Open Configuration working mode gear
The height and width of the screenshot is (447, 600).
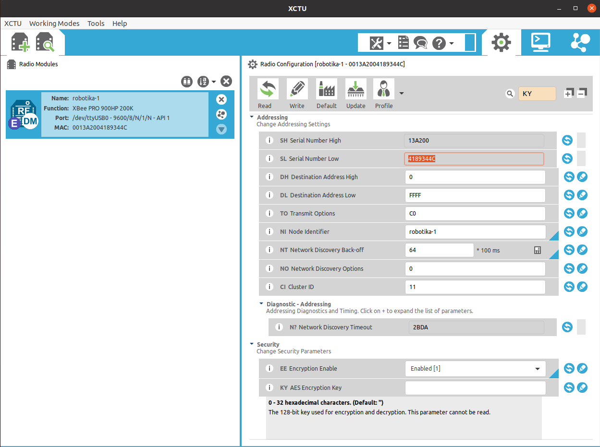501,42
